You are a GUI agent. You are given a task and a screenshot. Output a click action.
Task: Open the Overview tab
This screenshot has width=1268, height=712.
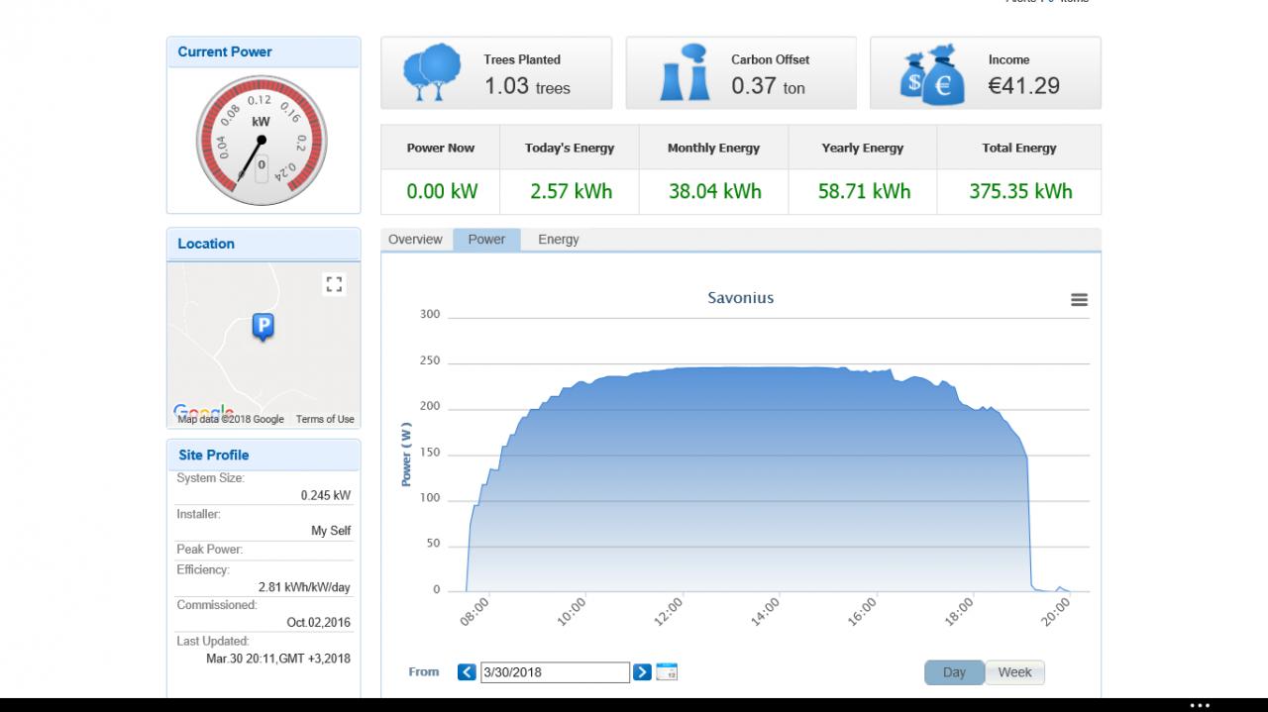click(415, 240)
